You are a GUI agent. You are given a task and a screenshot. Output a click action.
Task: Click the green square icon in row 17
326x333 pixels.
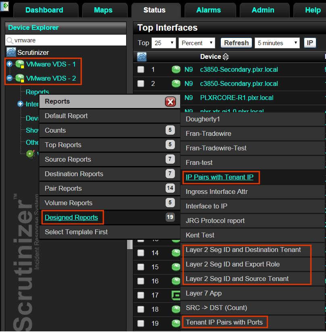coord(176,295)
